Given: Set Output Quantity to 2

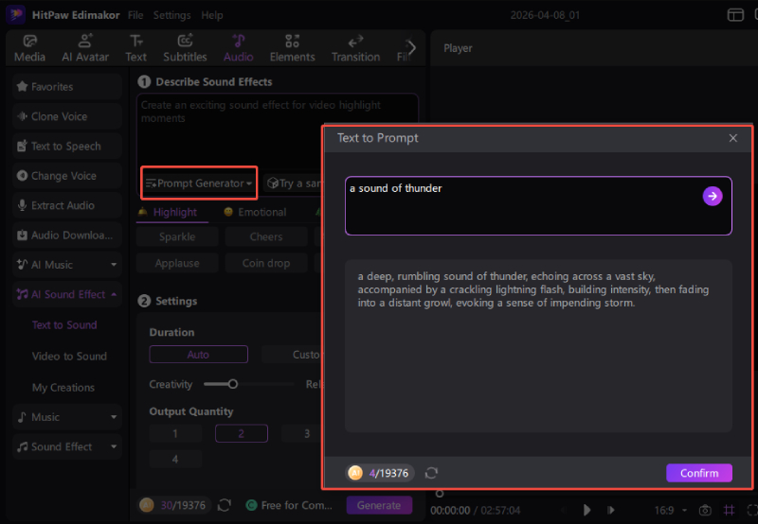Looking at the screenshot, I should (242, 433).
